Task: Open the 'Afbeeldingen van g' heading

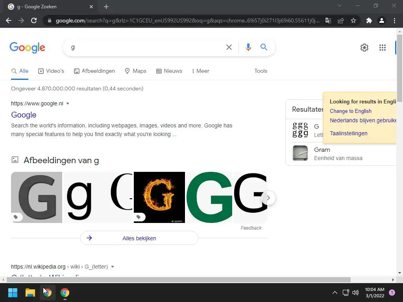Action: 61,160
